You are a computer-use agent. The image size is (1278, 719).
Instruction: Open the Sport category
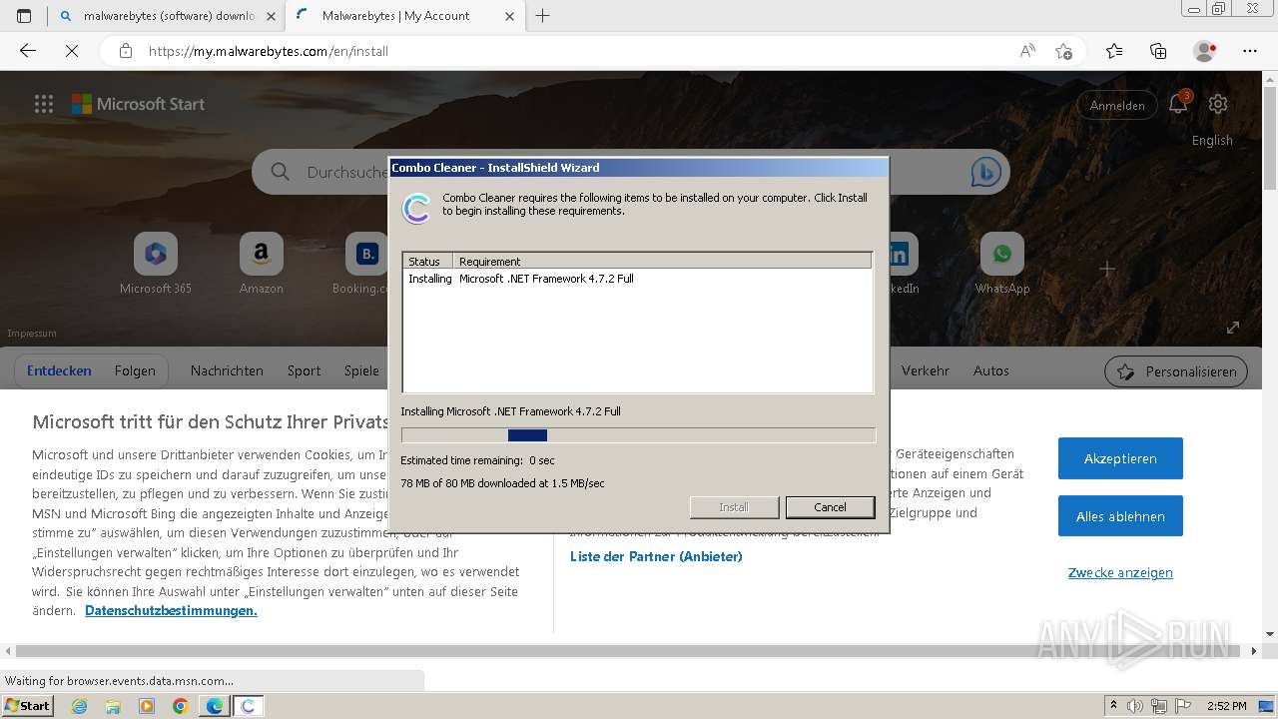pos(304,370)
